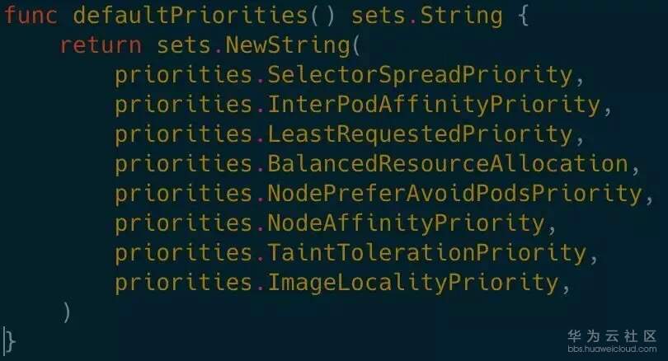Click the NodePreferAvoidPodsPriority identifier
The width and height of the screenshot is (668, 361).
[454, 194]
